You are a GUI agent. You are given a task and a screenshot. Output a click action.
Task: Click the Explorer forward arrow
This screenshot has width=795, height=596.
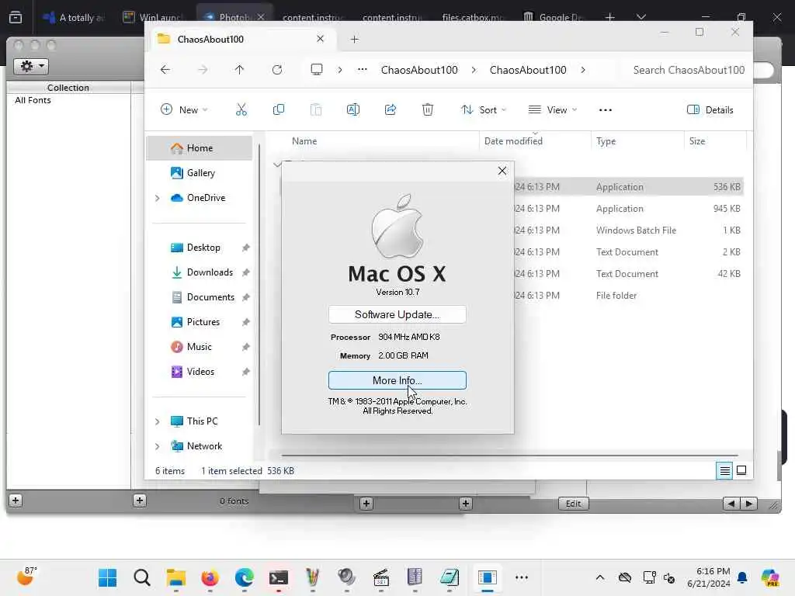(203, 70)
